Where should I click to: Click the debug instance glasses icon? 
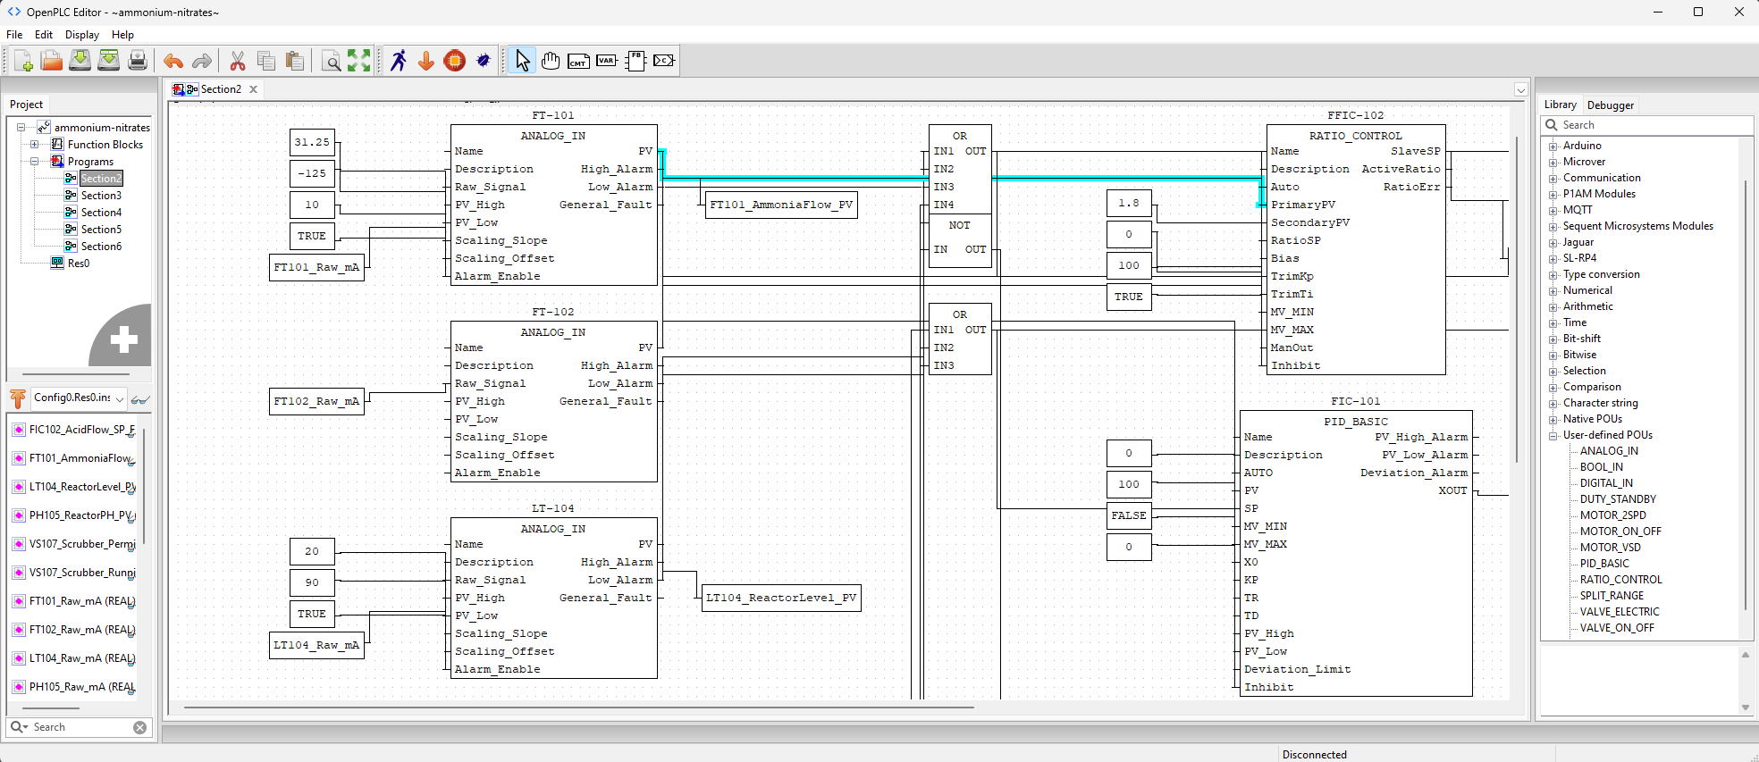(x=140, y=398)
